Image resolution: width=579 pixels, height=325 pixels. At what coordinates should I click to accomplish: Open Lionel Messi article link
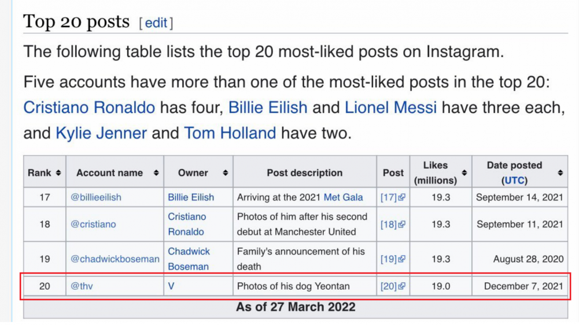click(x=390, y=107)
